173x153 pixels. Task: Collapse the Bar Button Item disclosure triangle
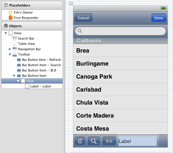[14, 76]
